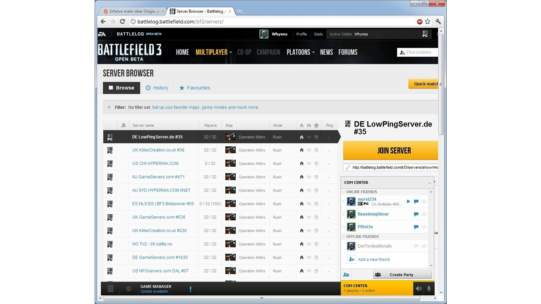Viewport: 541px width, 304px height.
Task: Click Whynes avatar in top bar
Action: click(264, 34)
